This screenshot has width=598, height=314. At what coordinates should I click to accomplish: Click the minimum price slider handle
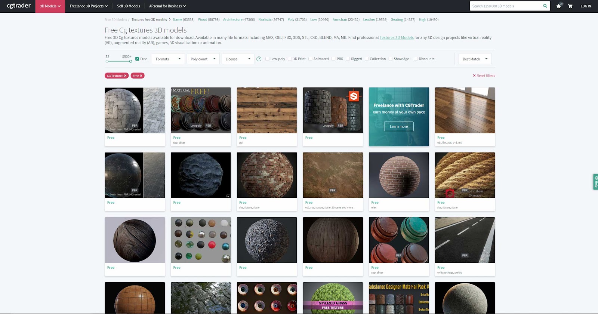point(107,61)
